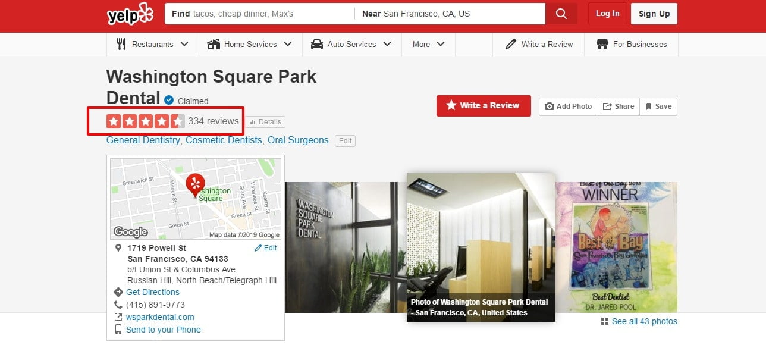766x348 pixels.
Task: Click Edit next to the categories
Action: [346, 141]
